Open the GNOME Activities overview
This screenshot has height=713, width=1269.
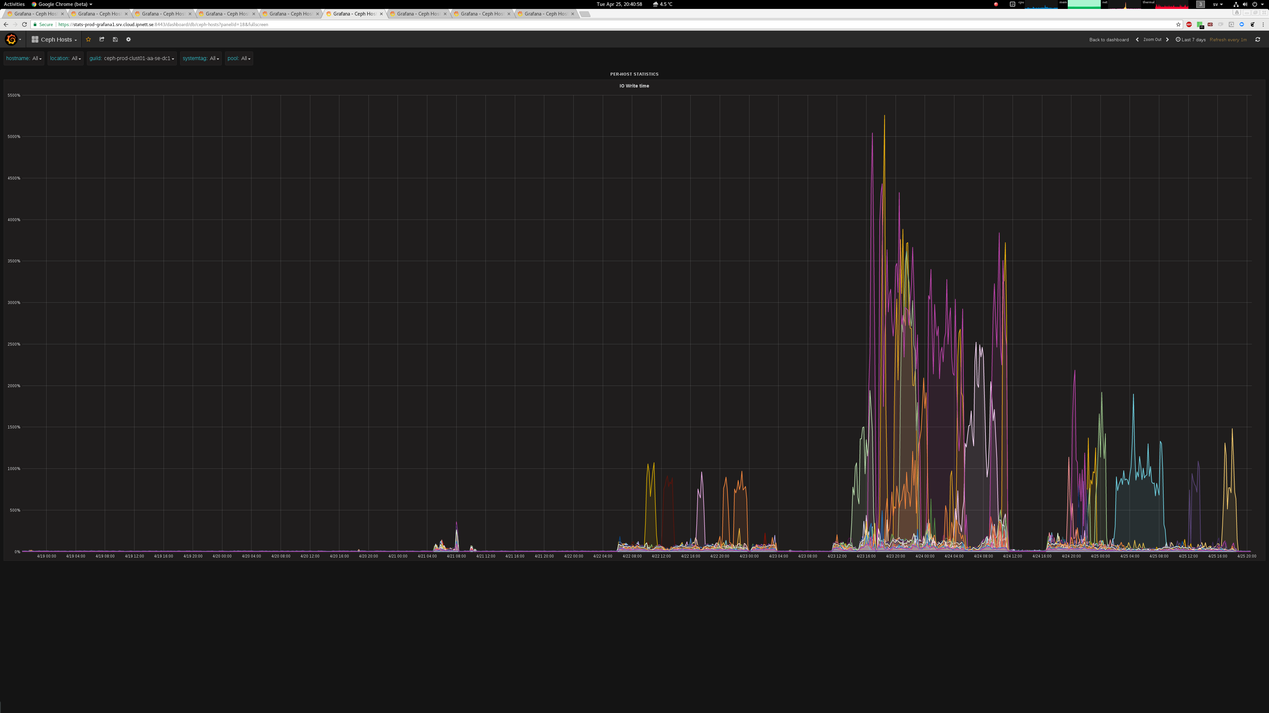pyautogui.click(x=14, y=4)
